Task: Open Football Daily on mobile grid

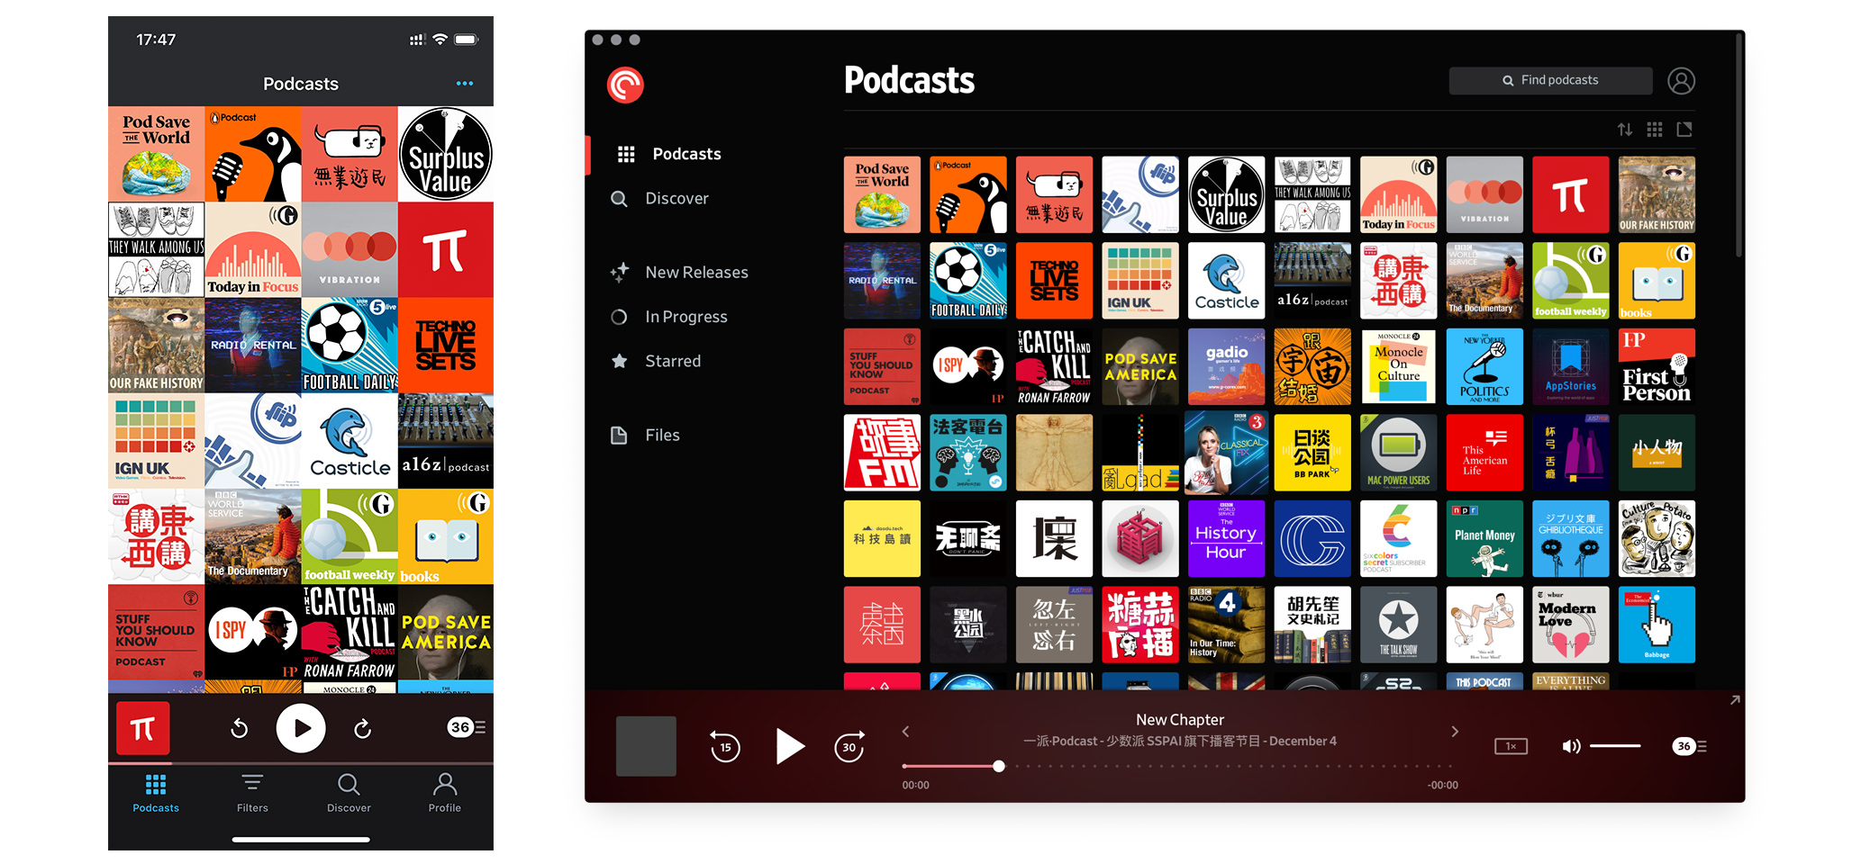Action: (x=350, y=346)
